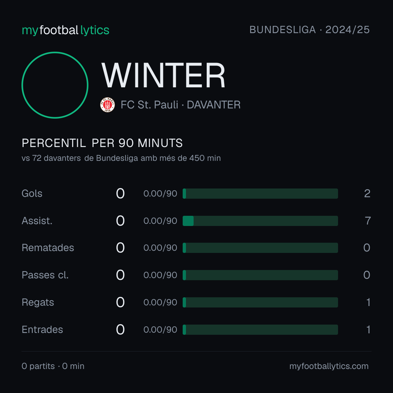
Task: Click the Passes cl. percentile bar
Action: pyautogui.click(x=260, y=275)
